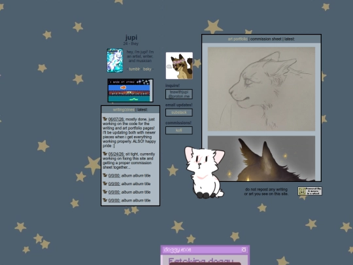The image size is (353, 265).
Task: Open the tumblr link
Action: [135, 69]
